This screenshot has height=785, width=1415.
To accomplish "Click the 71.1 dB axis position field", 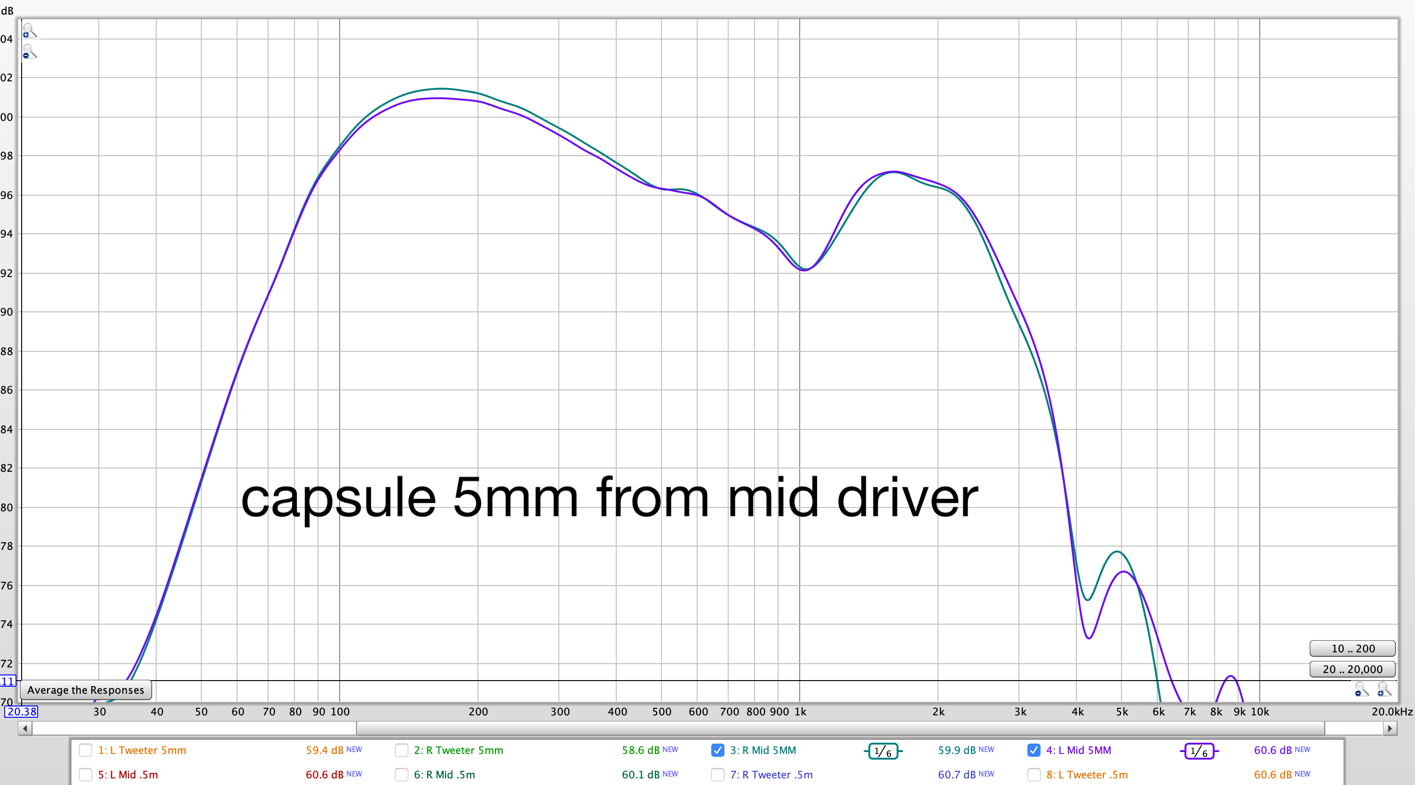I will click(x=8, y=682).
